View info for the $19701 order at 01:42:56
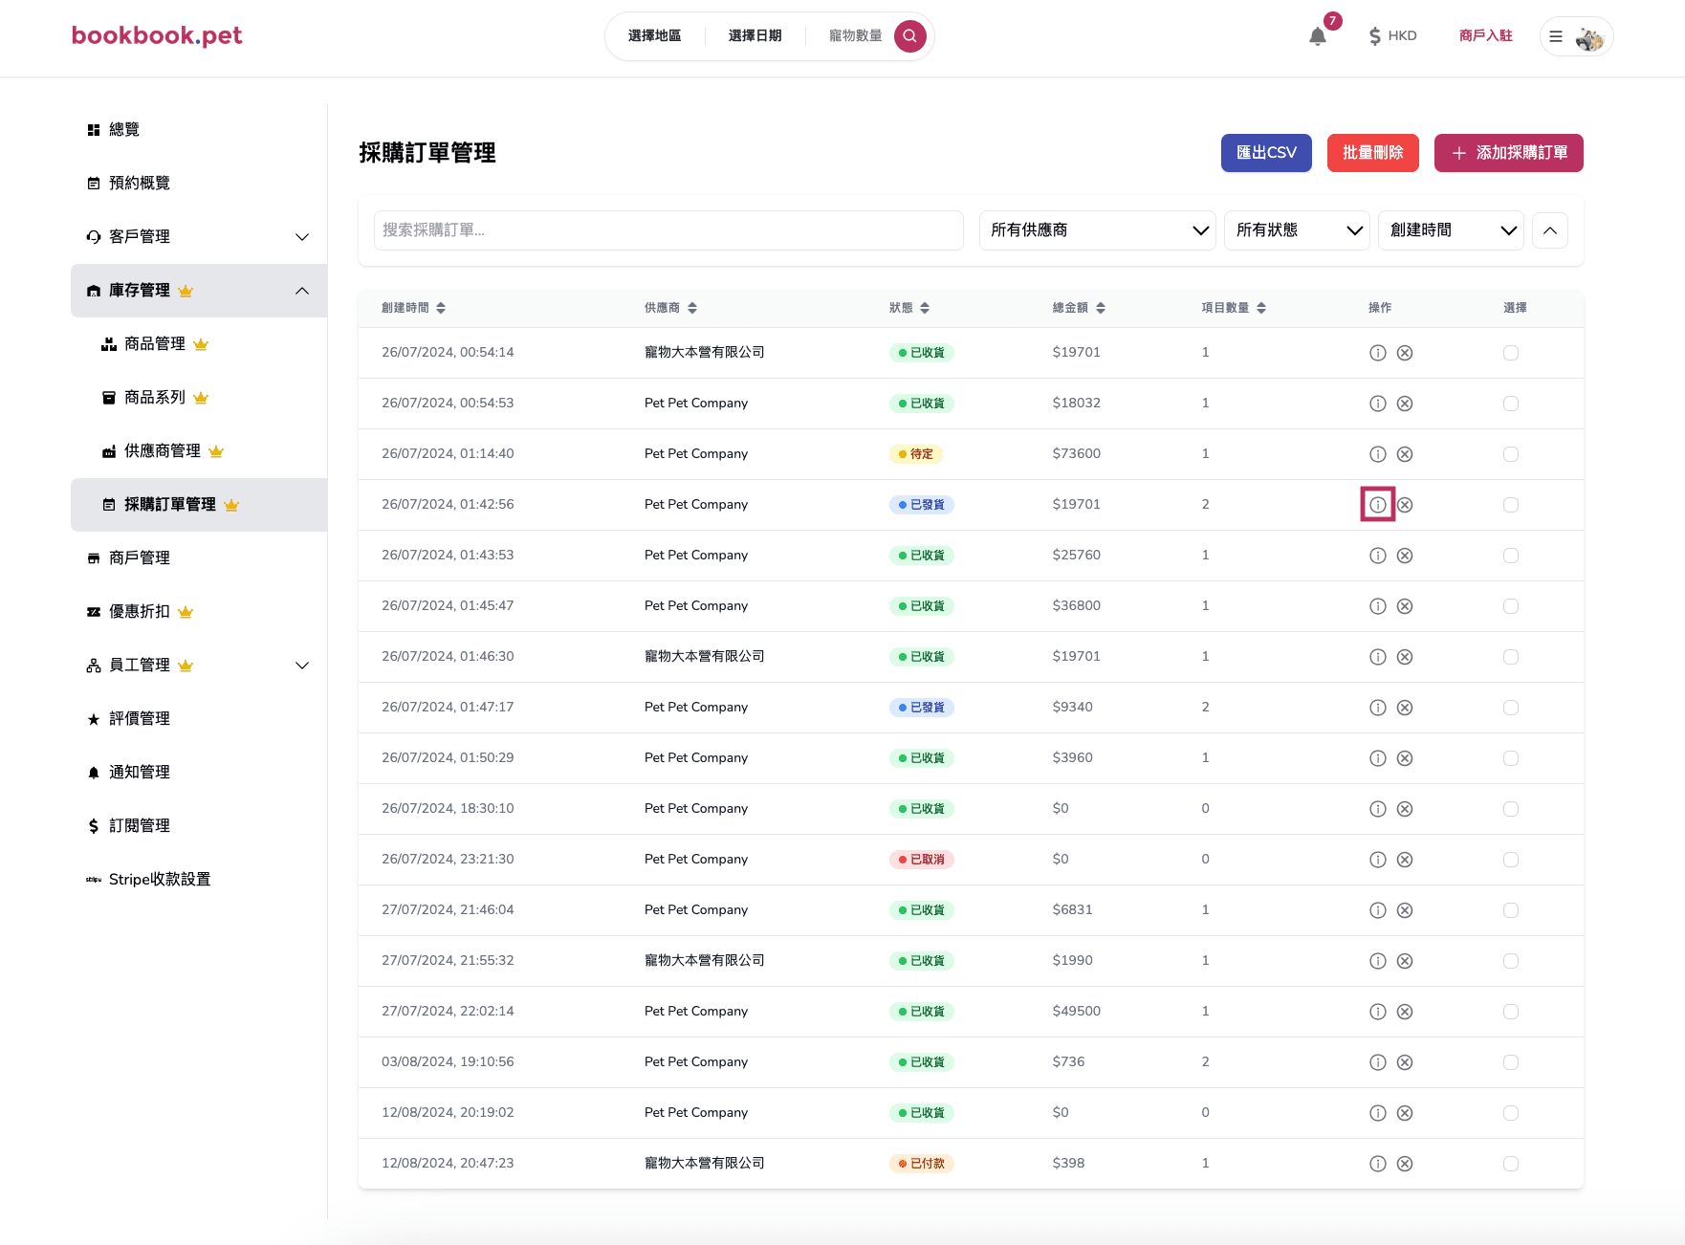 pos(1377,505)
